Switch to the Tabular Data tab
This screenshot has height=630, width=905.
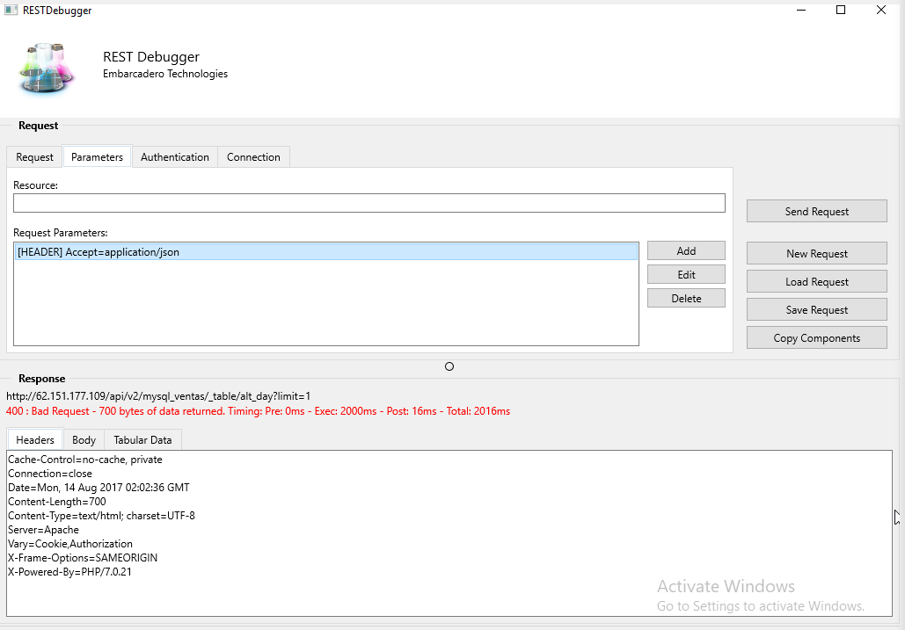[x=142, y=440]
